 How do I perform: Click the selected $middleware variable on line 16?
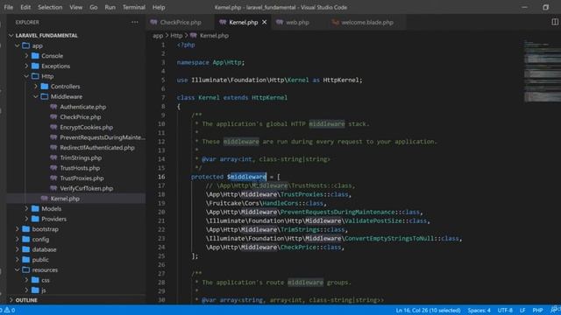(x=246, y=177)
